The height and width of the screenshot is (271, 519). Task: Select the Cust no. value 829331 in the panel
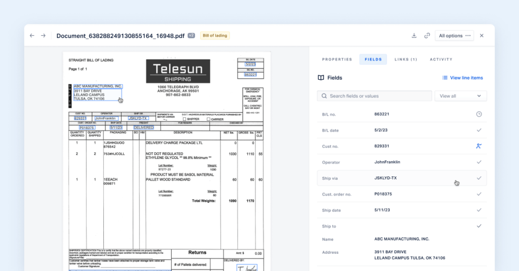click(x=382, y=146)
